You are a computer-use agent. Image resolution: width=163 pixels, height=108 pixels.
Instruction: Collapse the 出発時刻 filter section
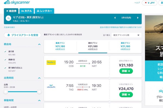pyautogui.click(x=39, y=78)
